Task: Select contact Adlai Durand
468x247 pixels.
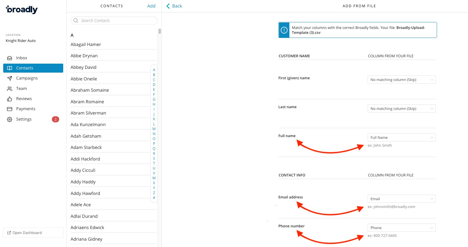Action: [113, 216]
